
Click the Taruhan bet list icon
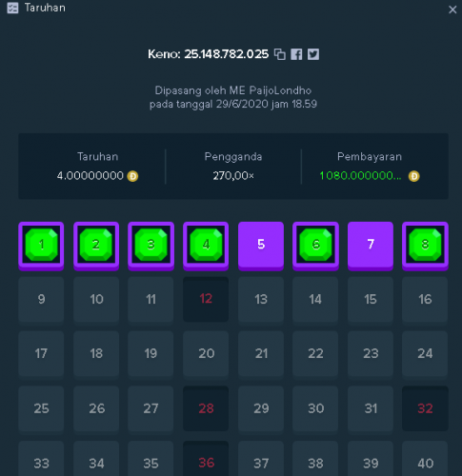coord(12,8)
